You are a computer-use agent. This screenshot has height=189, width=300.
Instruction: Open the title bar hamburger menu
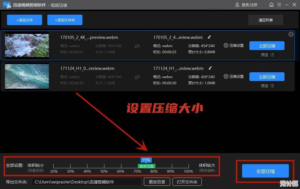click(279, 5)
